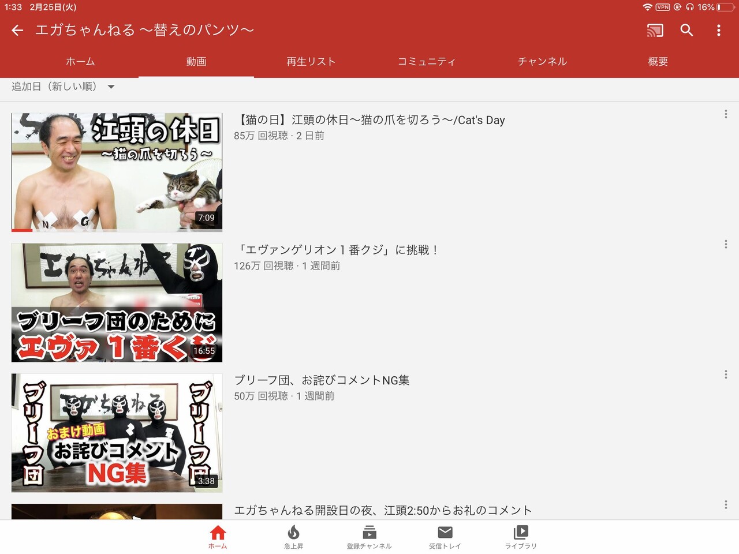Open video title 「エヴァンゲリオン１番クジ」に挑戦！
The image size is (739, 554).
(x=338, y=250)
